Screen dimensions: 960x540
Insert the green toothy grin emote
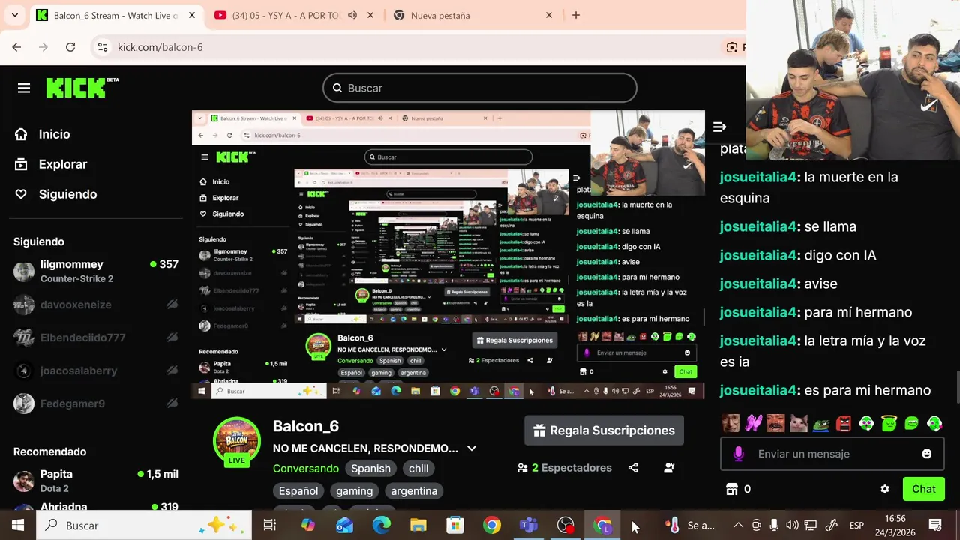click(x=911, y=423)
